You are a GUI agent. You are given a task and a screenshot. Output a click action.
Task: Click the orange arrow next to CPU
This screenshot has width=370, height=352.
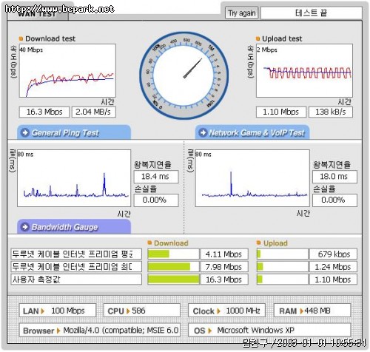click(x=128, y=311)
